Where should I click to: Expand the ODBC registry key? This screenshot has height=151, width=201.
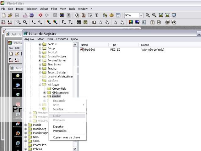tap(25, 141)
